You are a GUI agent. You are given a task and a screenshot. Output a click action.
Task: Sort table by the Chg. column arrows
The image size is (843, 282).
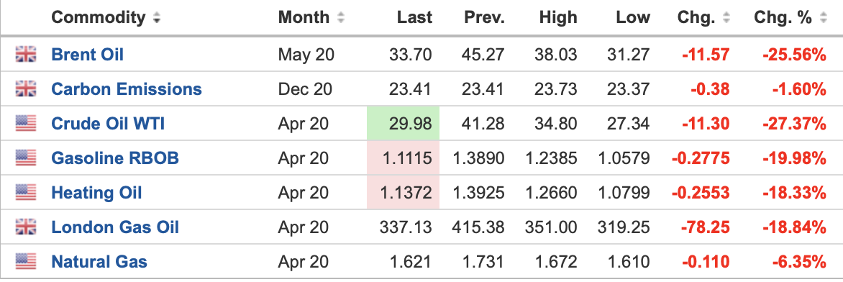pyautogui.click(x=726, y=18)
